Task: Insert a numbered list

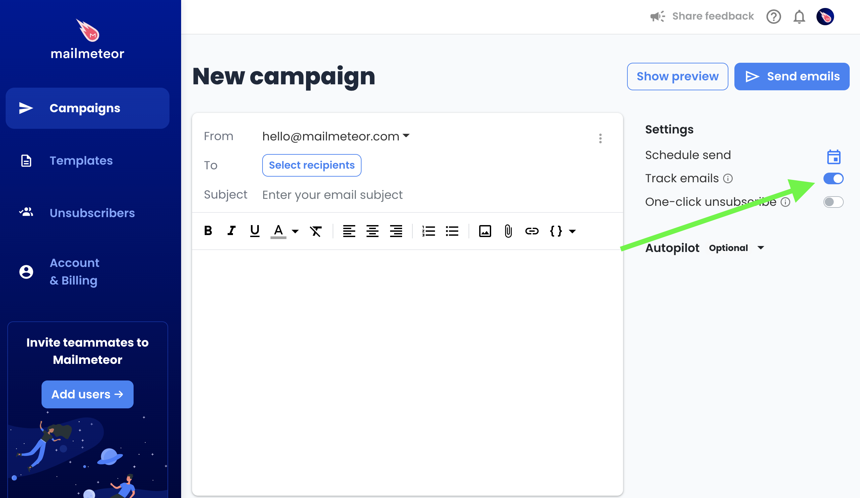Action: click(x=429, y=231)
